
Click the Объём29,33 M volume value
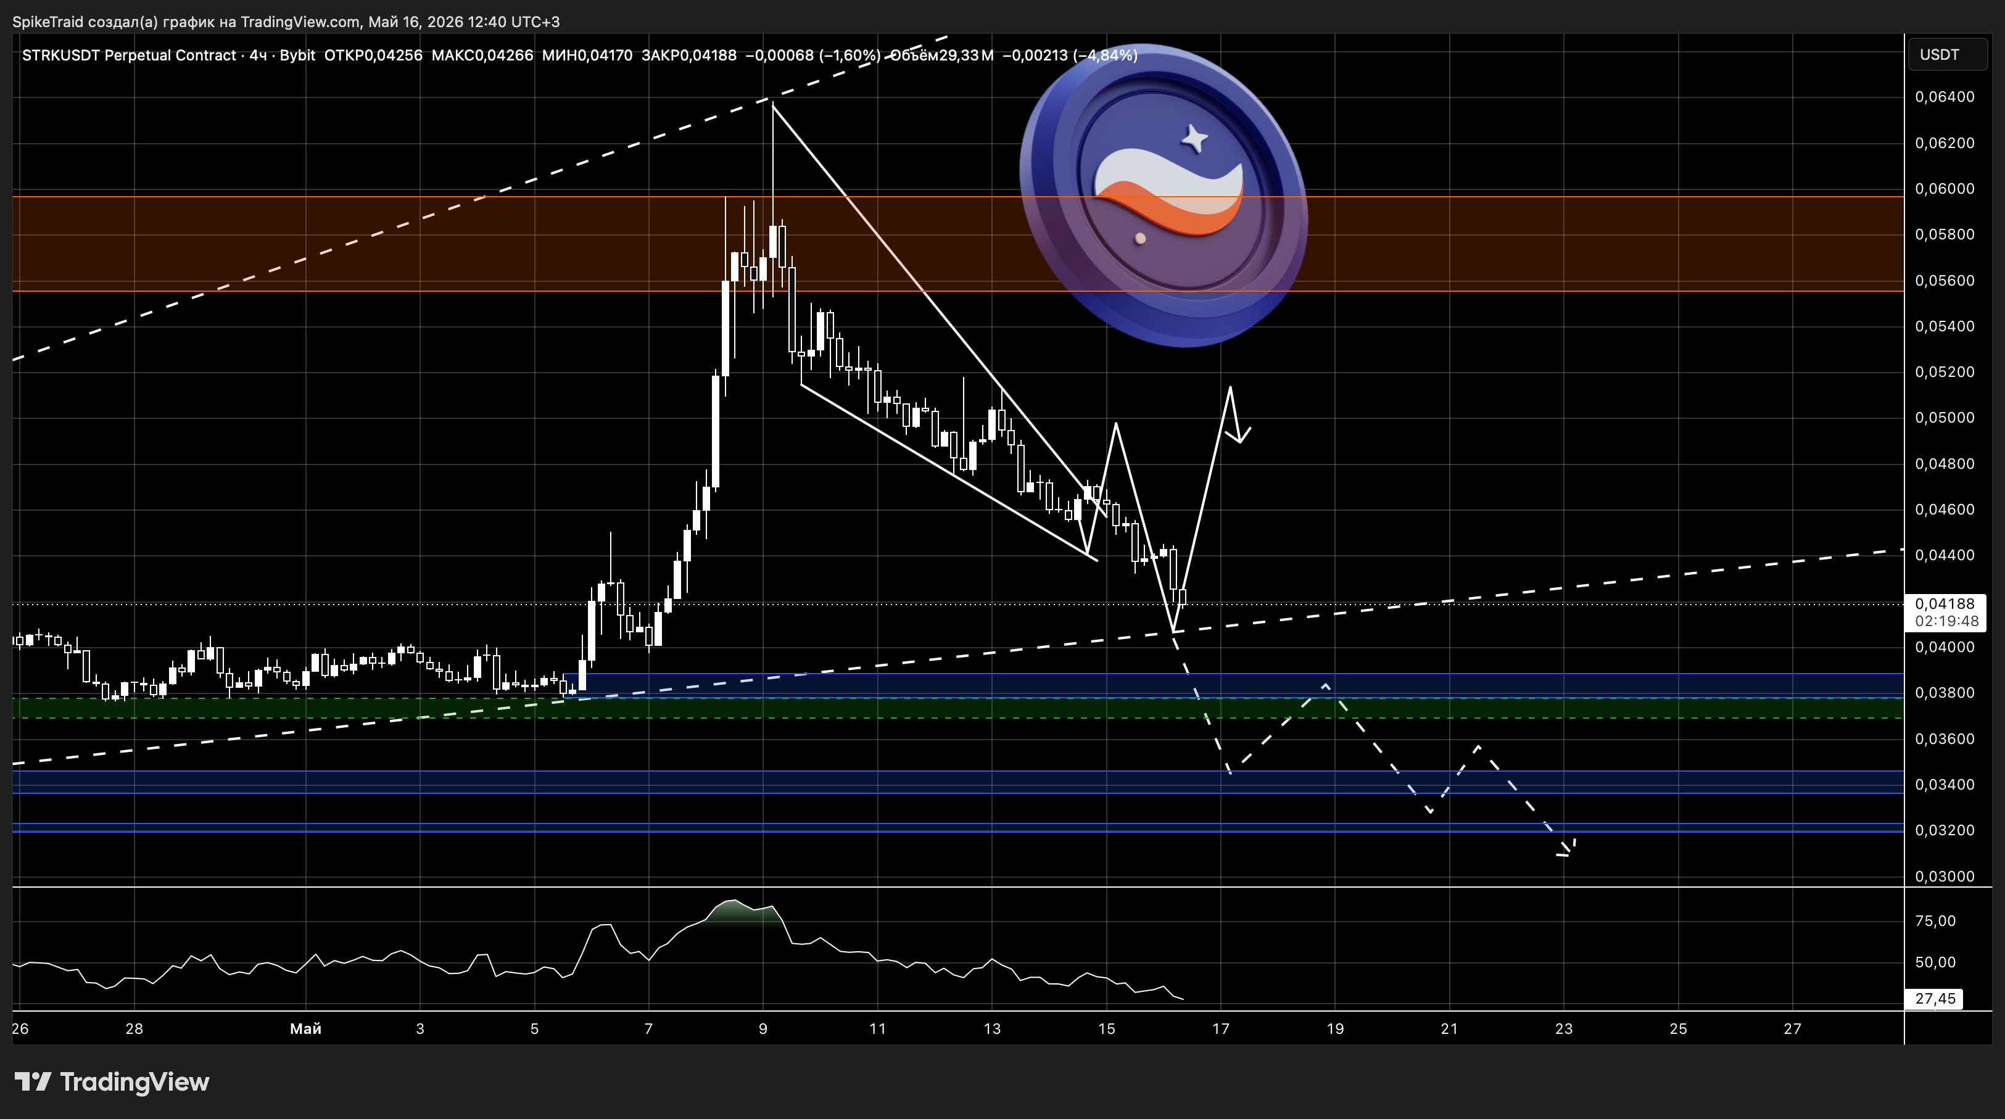942,56
